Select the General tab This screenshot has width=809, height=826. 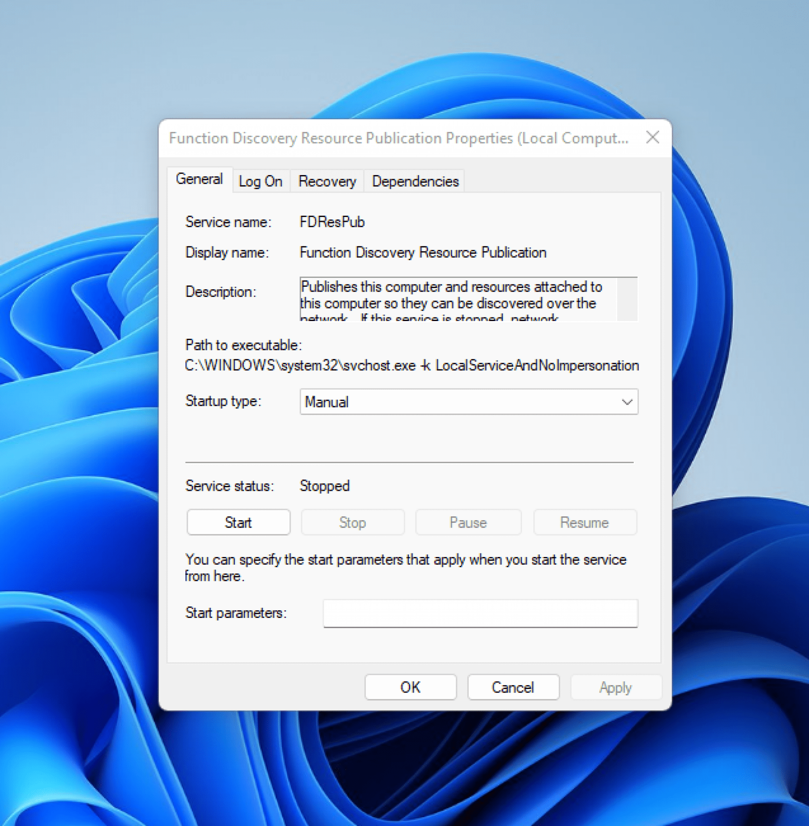pyautogui.click(x=200, y=179)
